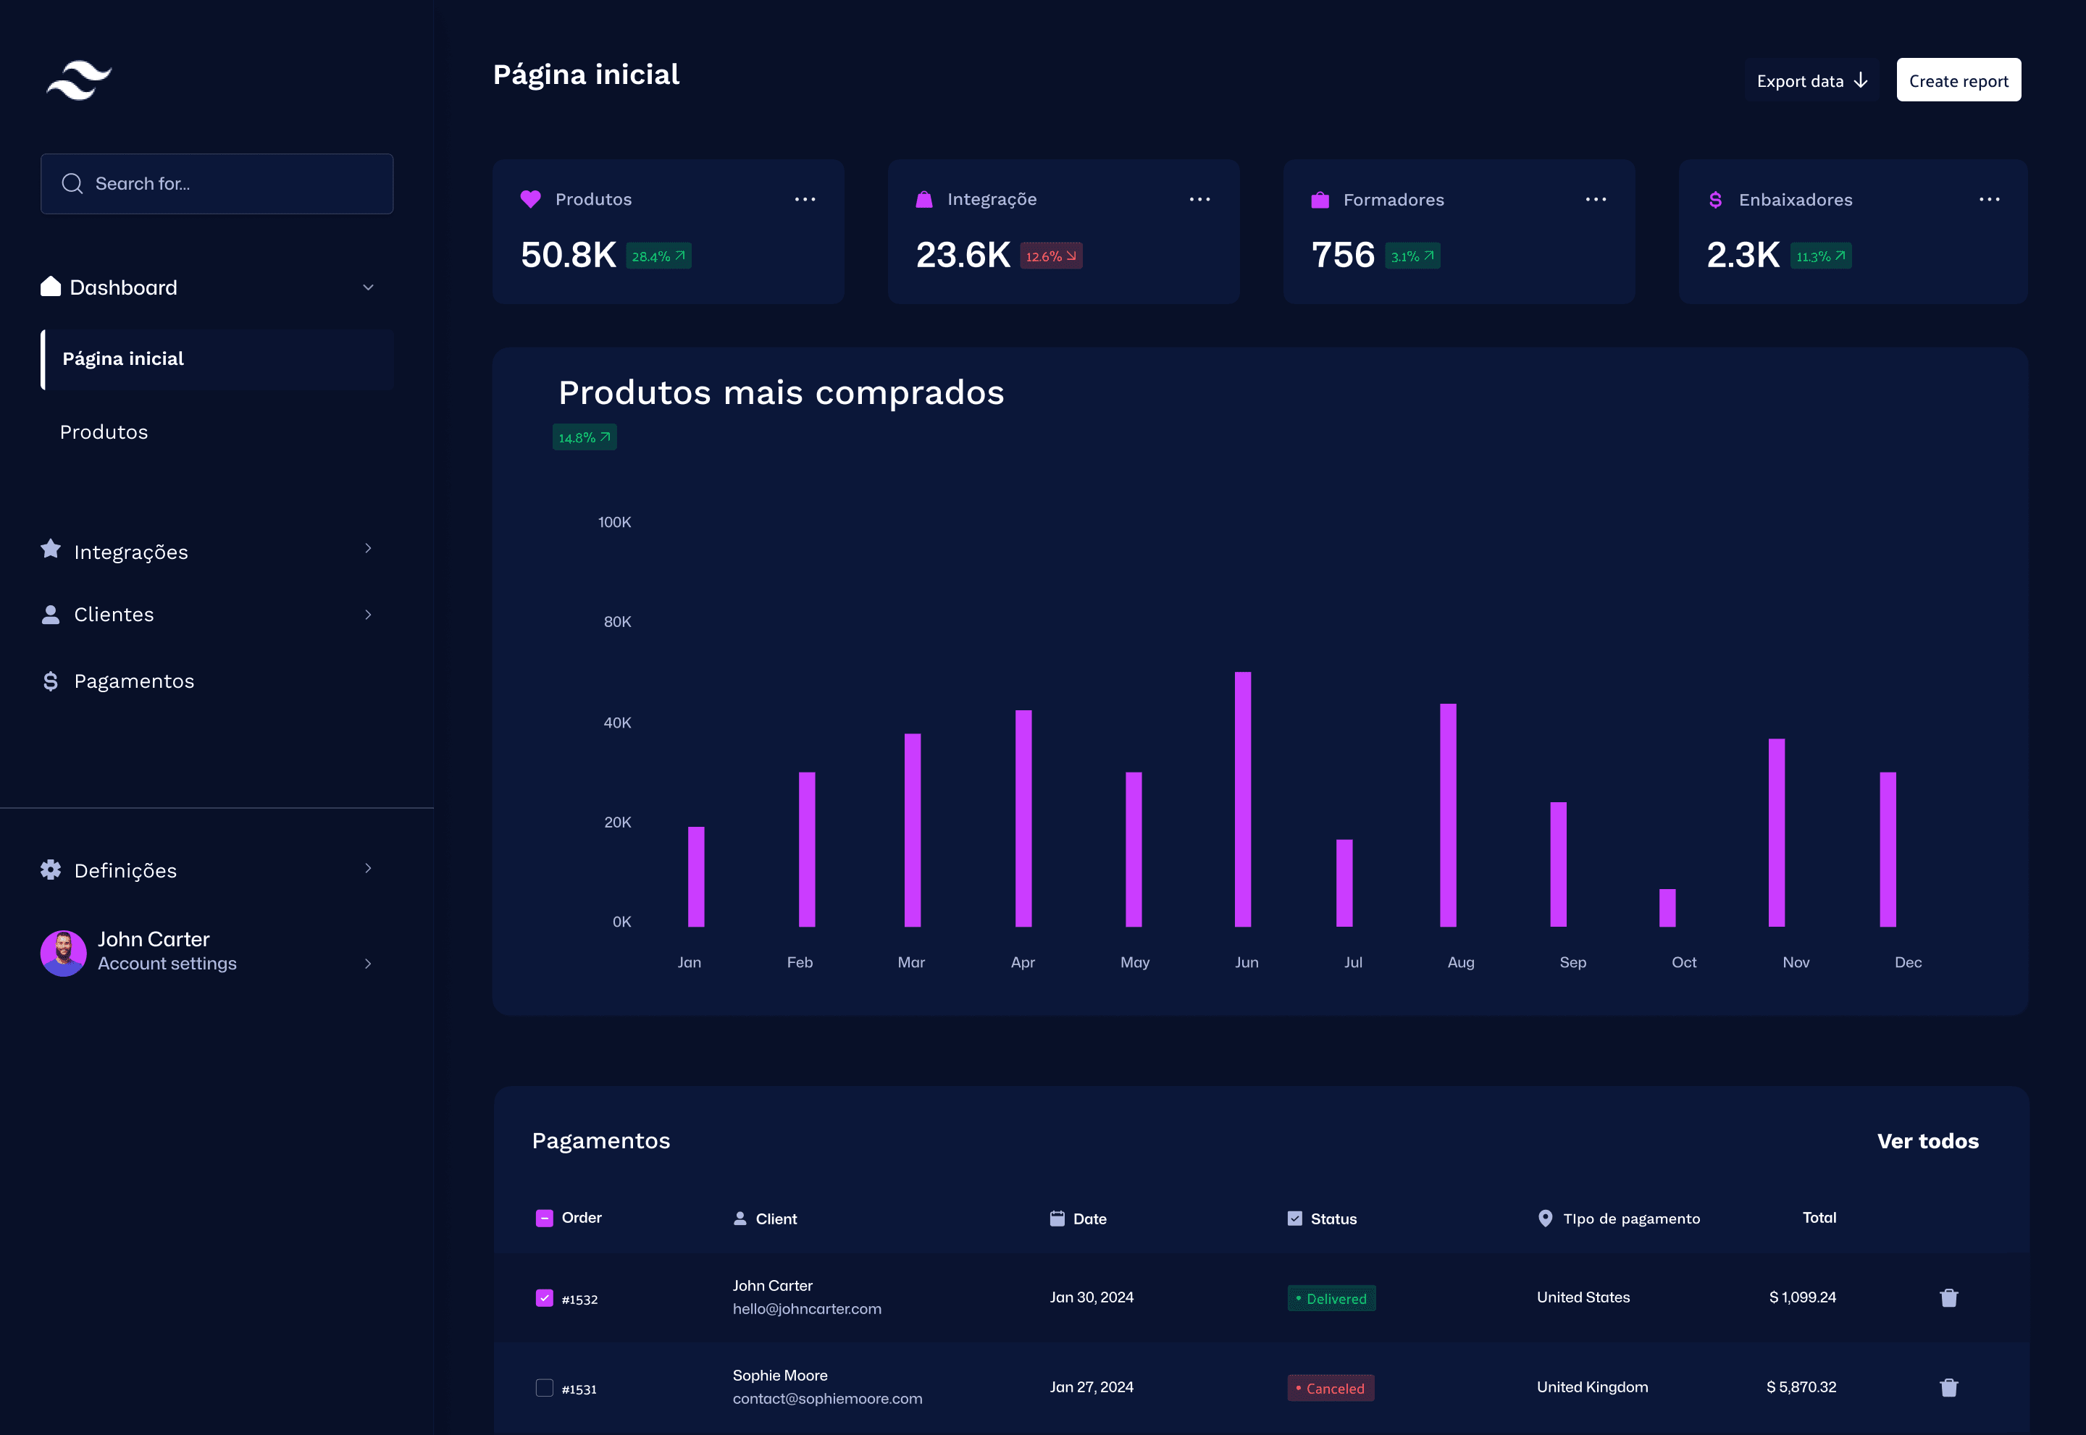Delete order #1532 with trash icon
This screenshot has height=1435, width=2086.
click(1948, 1297)
